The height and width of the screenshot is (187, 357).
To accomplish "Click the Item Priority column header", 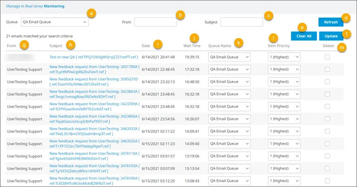I will (x=278, y=46).
